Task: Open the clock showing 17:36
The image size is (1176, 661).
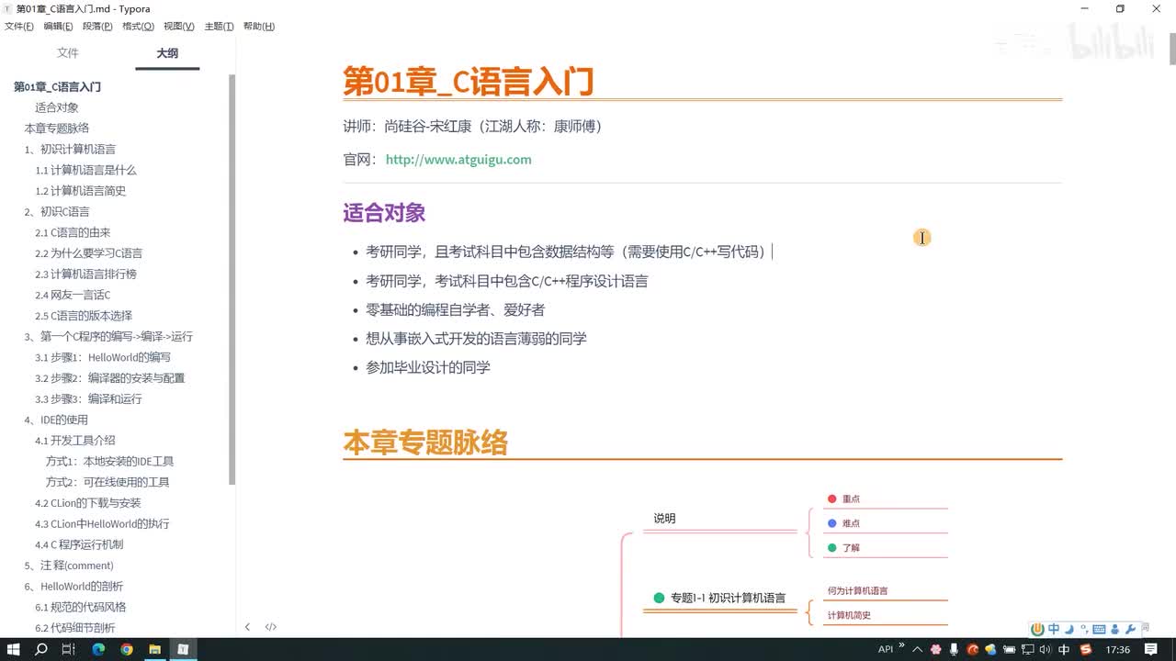Action: pyautogui.click(x=1118, y=649)
